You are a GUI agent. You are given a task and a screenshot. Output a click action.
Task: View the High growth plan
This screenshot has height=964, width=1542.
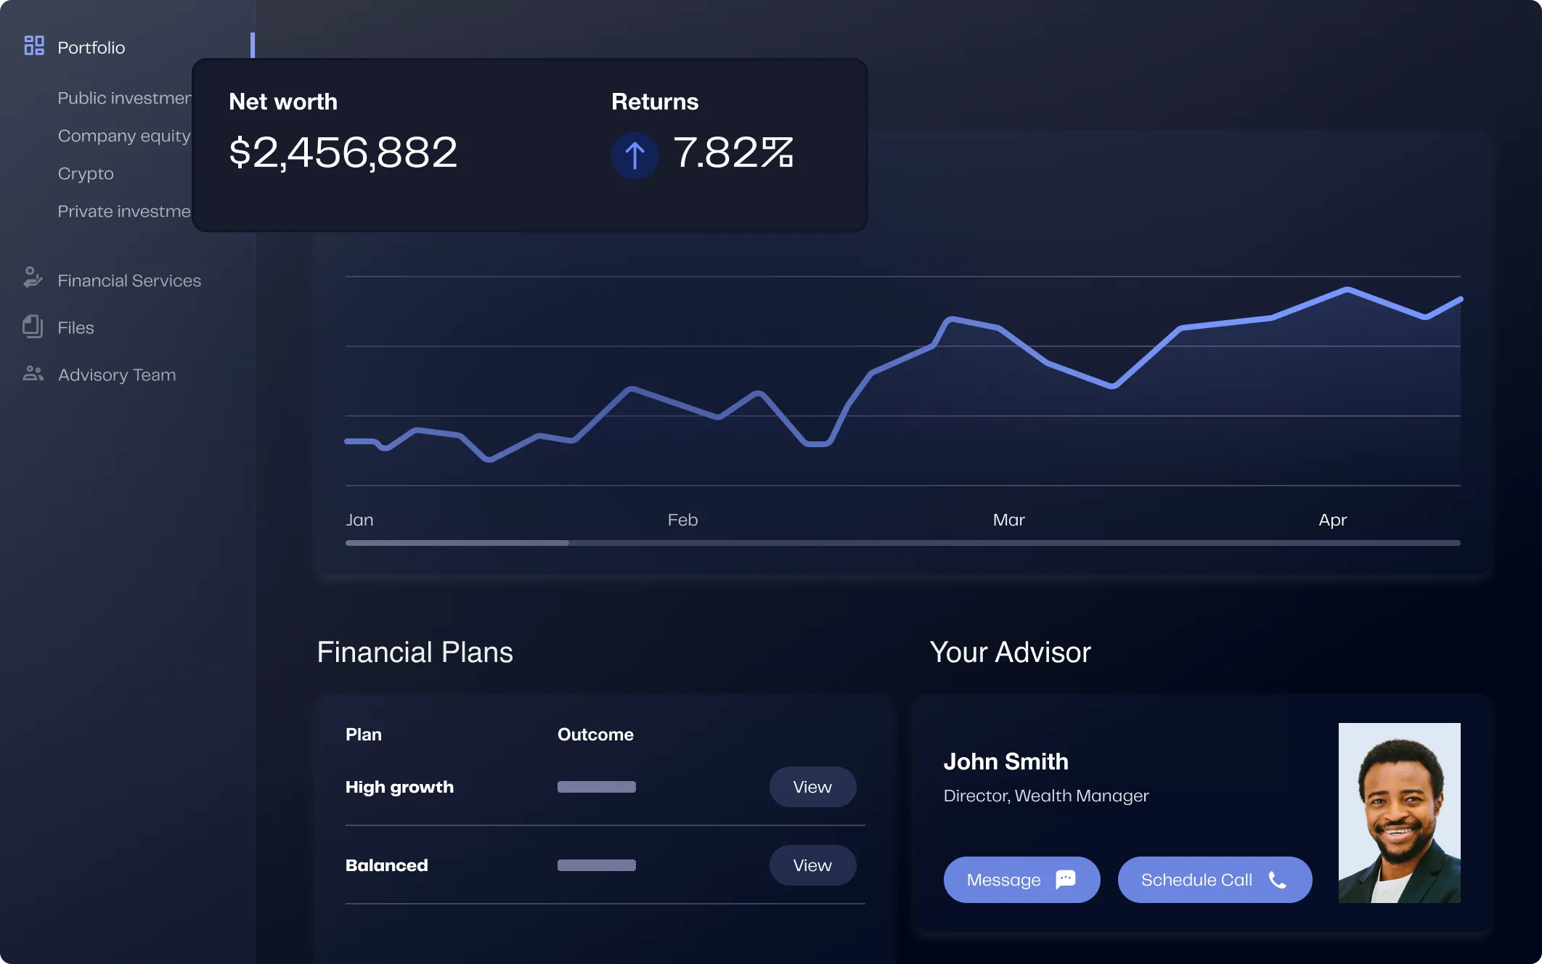point(812,787)
